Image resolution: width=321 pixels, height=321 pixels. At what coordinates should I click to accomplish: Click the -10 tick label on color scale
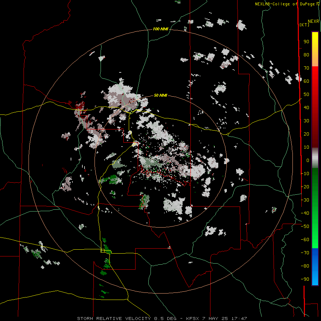click(305, 174)
